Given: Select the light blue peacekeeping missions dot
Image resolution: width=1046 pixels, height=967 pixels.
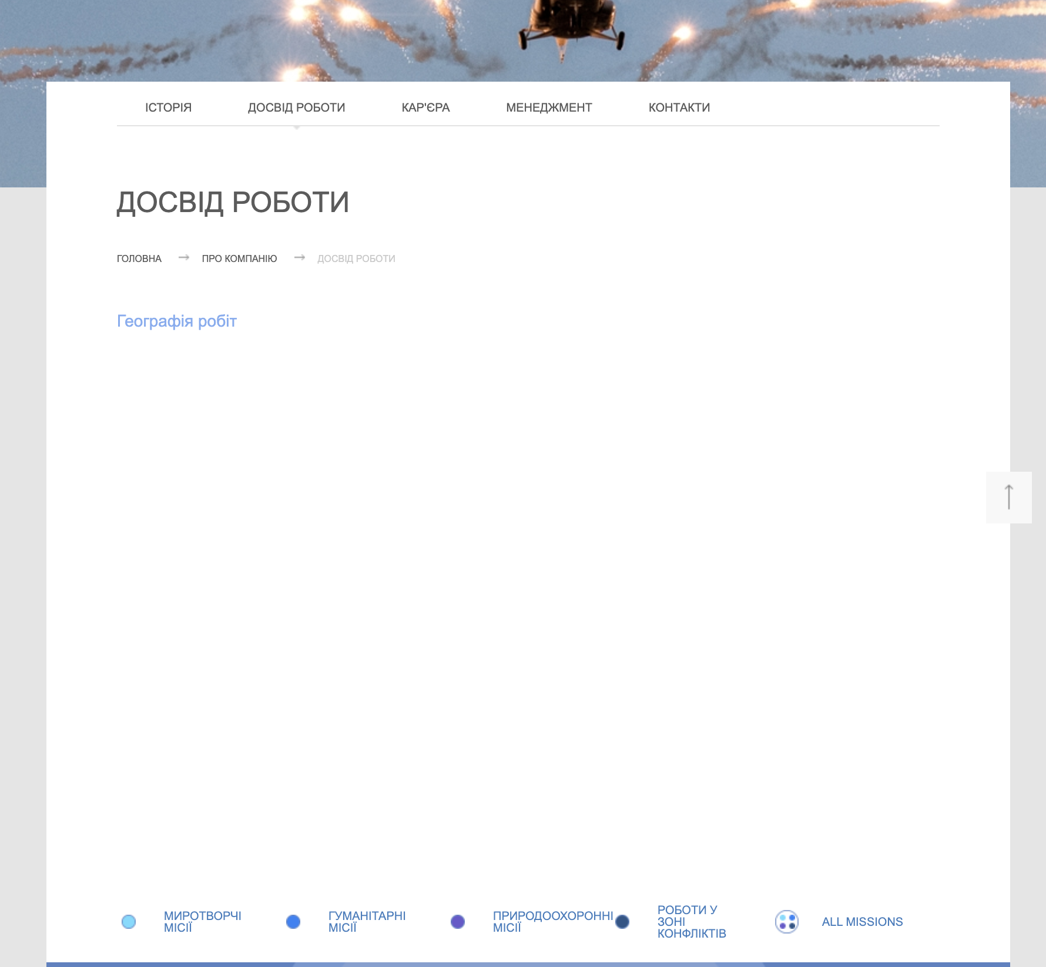Looking at the screenshot, I should tap(129, 922).
